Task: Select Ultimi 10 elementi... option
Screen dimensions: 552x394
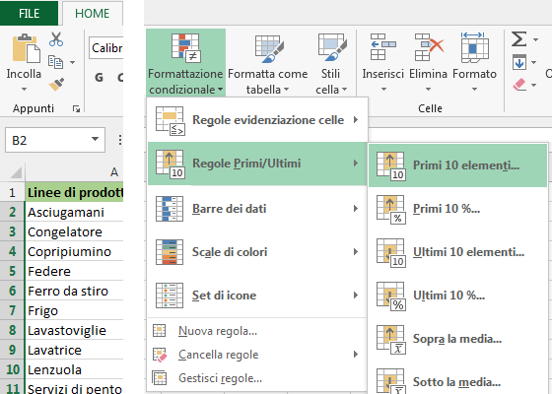Action: 457,252
